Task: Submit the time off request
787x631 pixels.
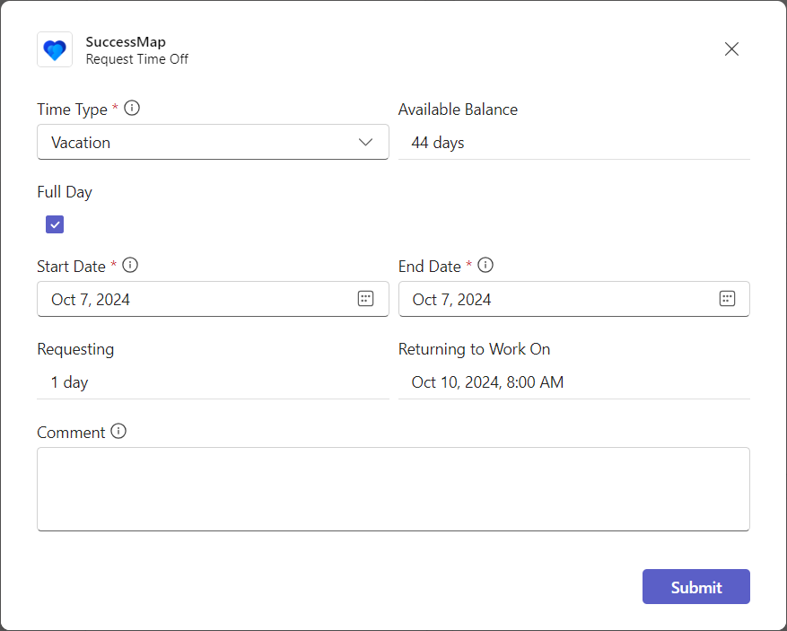Action: point(696,587)
